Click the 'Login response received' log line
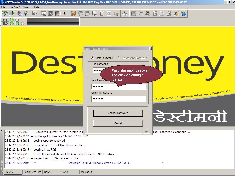Image resolution: width=235 pixels, height=176 pixels. pyautogui.click(x=35, y=141)
